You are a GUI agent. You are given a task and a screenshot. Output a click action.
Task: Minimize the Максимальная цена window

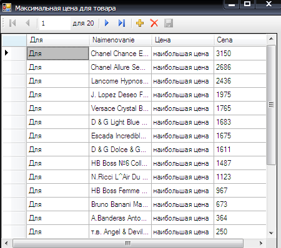[232, 4]
